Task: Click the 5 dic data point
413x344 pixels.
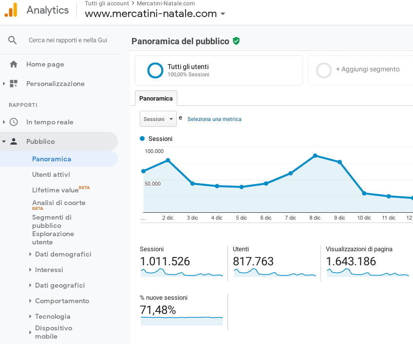Action: tap(242, 187)
